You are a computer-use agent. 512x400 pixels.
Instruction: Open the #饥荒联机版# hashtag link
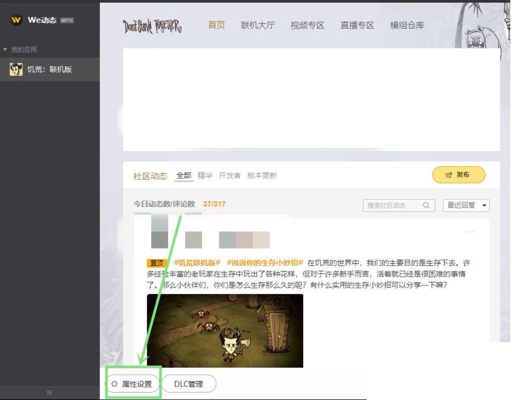click(197, 262)
